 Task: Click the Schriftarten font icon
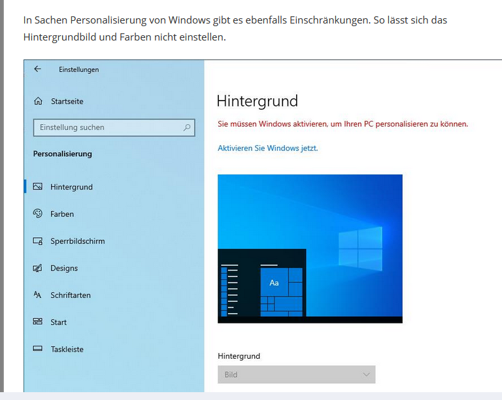point(37,295)
